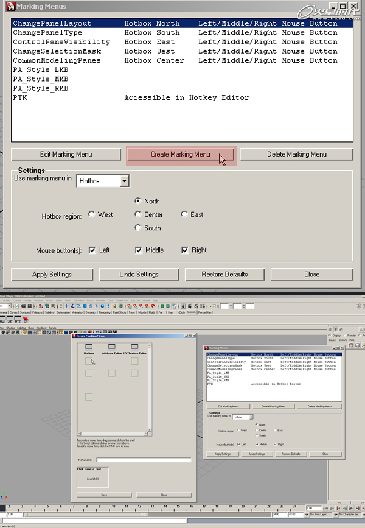Viewport: 365px width, 528px height.
Task: Open the Renderer menu in viewport panel
Action: [41, 328]
